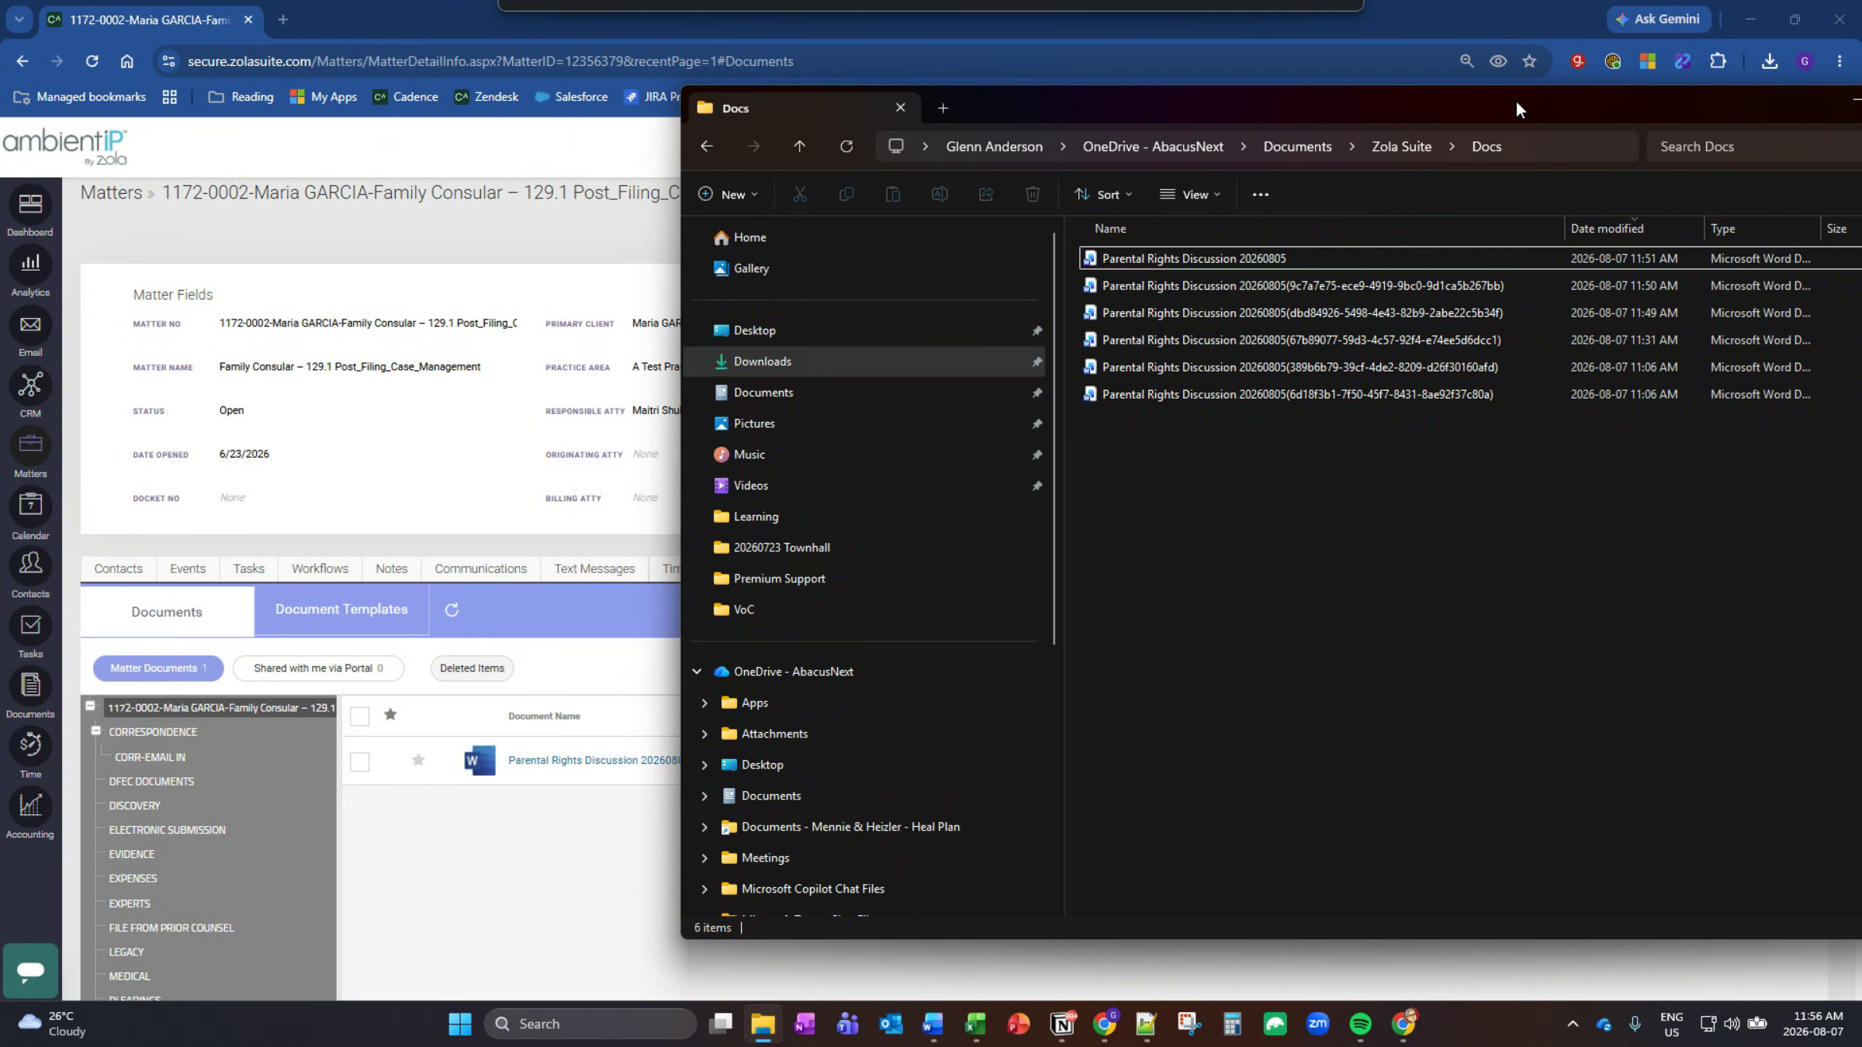Click Shared with me via Portal button

point(318,669)
